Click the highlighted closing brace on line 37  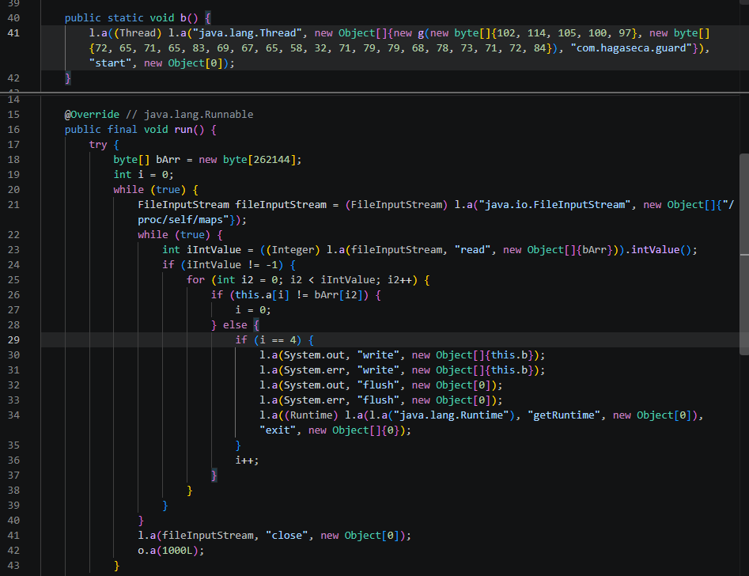click(214, 476)
